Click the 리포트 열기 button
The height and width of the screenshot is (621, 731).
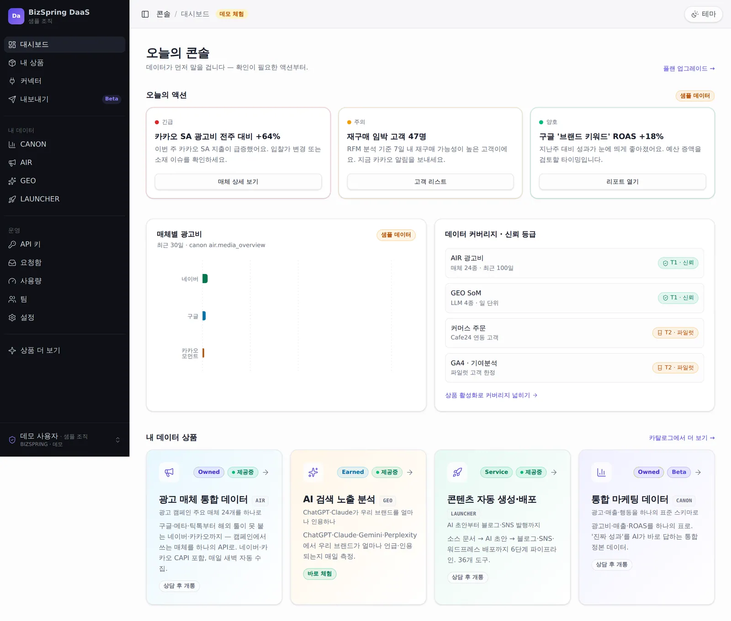(x=622, y=182)
